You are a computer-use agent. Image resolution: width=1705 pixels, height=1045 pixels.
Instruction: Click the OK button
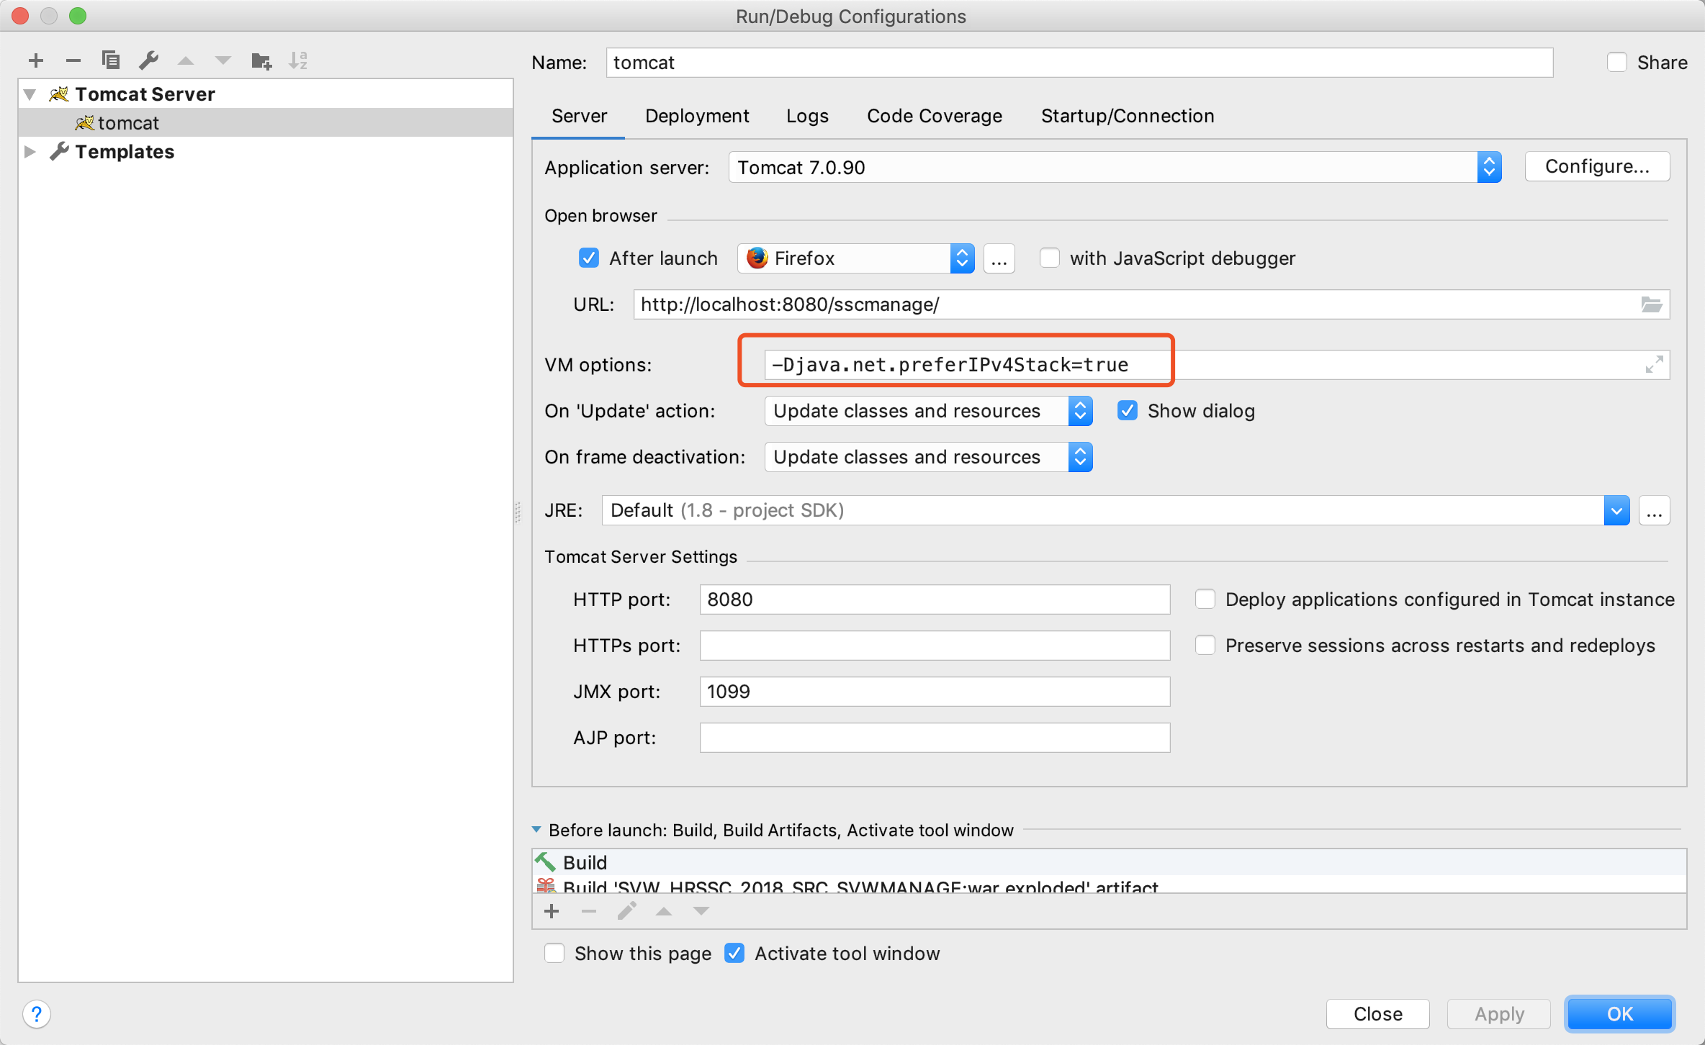pyautogui.click(x=1619, y=1013)
